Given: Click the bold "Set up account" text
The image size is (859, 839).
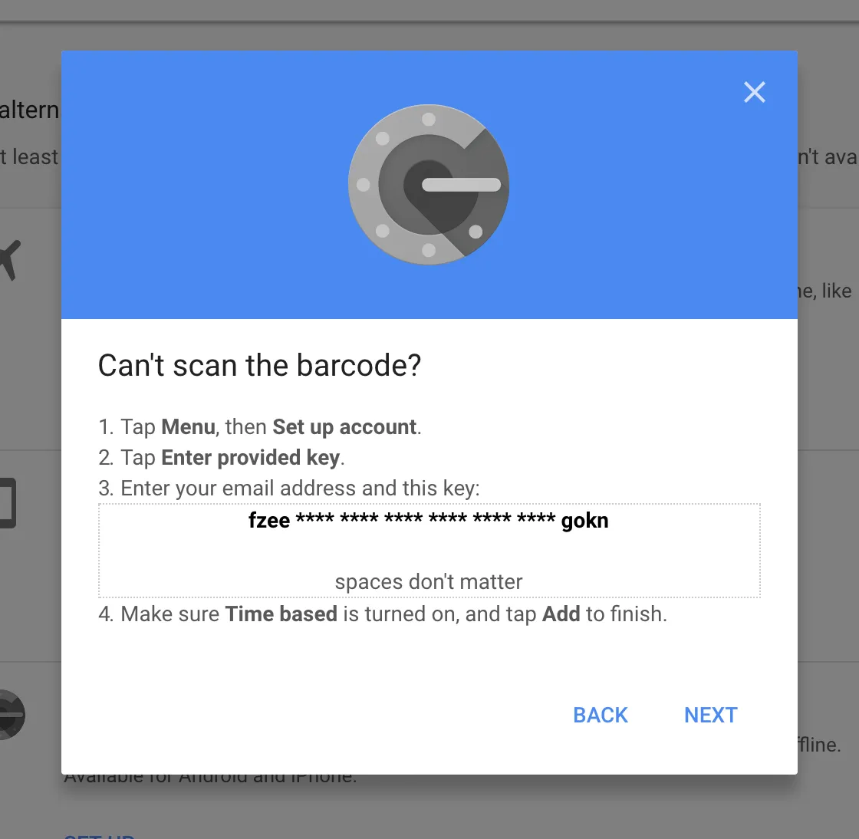Looking at the screenshot, I should point(344,427).
